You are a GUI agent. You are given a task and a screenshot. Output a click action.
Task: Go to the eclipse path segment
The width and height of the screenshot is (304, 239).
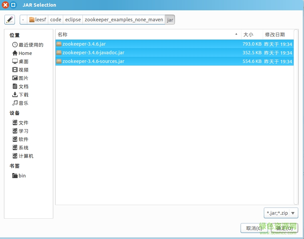point(73,20)
